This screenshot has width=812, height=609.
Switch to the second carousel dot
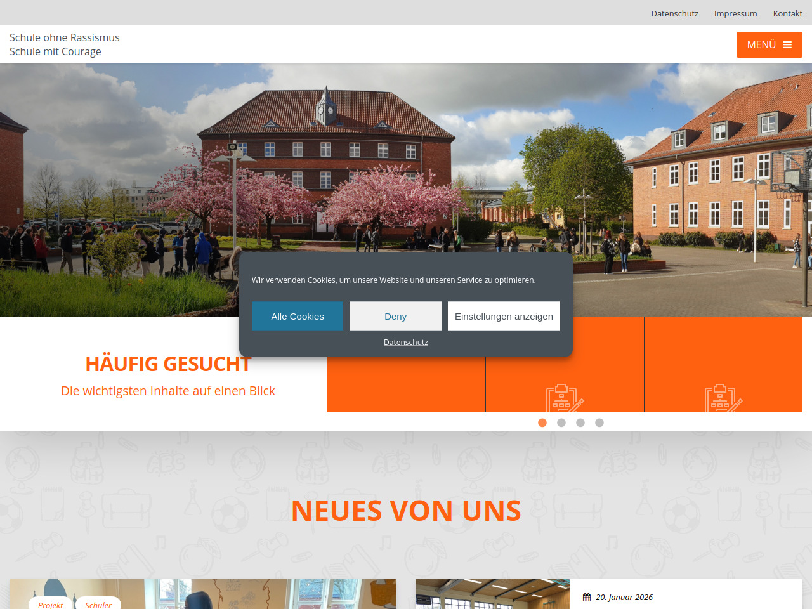click(561, 422)
